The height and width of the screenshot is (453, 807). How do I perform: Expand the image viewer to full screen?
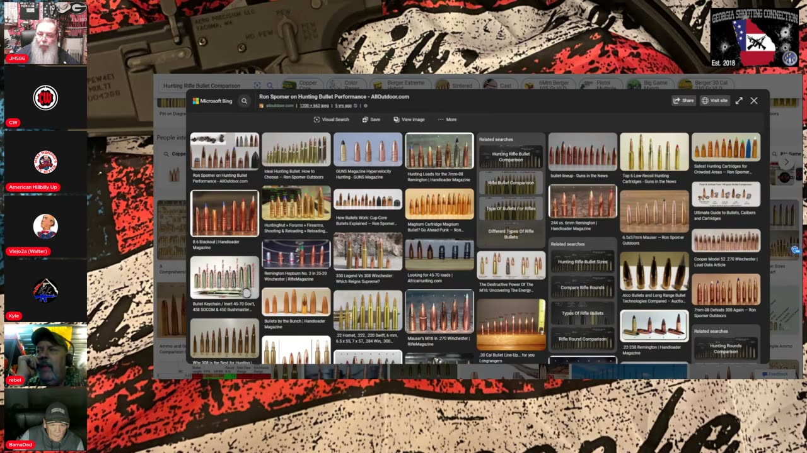point(739,101)
